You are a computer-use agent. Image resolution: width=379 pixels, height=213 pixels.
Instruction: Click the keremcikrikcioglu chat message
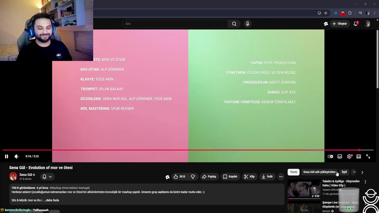(27, 210)
